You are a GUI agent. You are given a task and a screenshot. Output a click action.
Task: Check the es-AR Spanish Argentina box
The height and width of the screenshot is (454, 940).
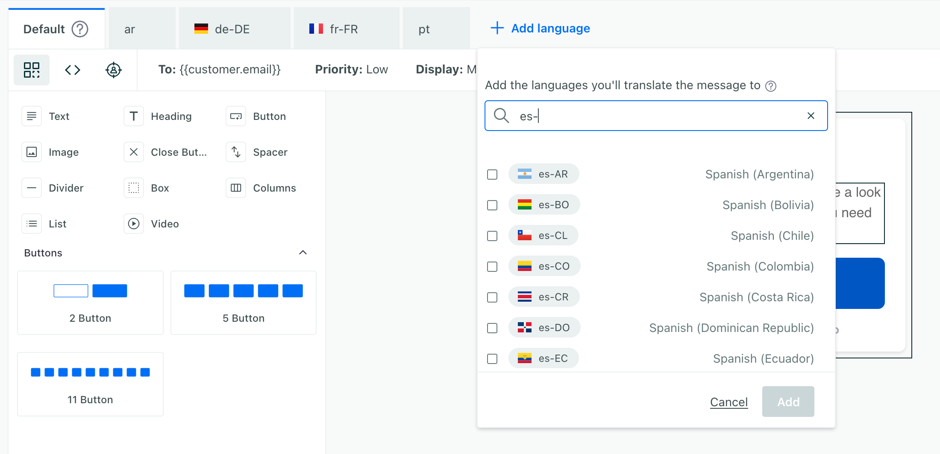492,175
